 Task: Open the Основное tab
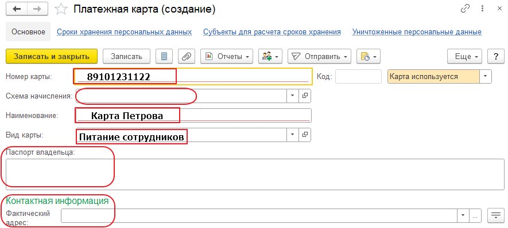pos(28,32)
